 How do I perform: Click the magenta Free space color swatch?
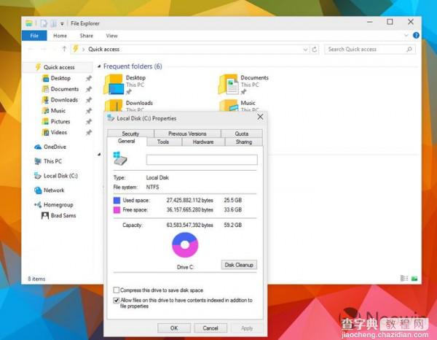pos(117,209)
